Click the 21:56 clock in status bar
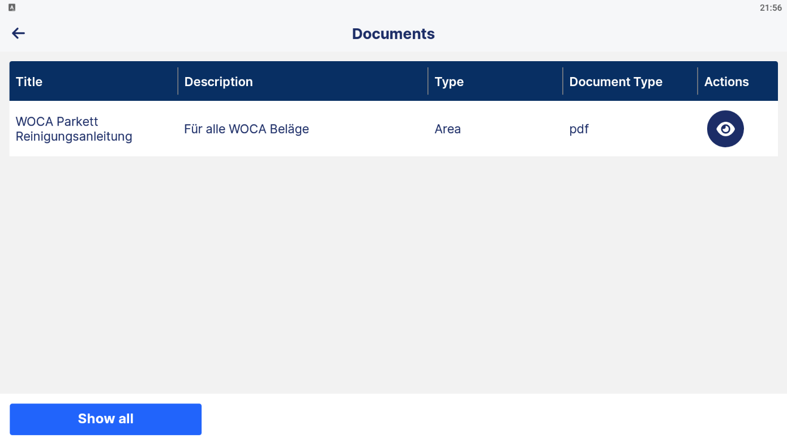Viewport: 787px width, 443px height. 771,8
